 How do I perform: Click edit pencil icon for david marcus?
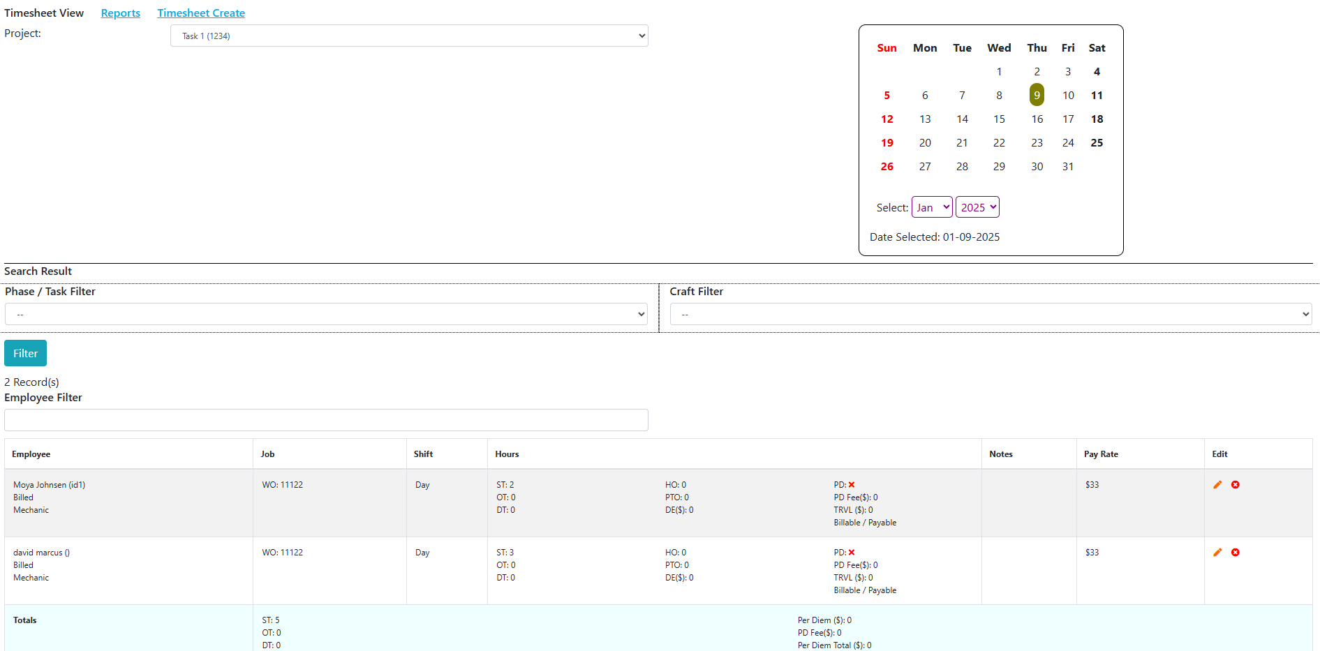[x=1217, y=553]
